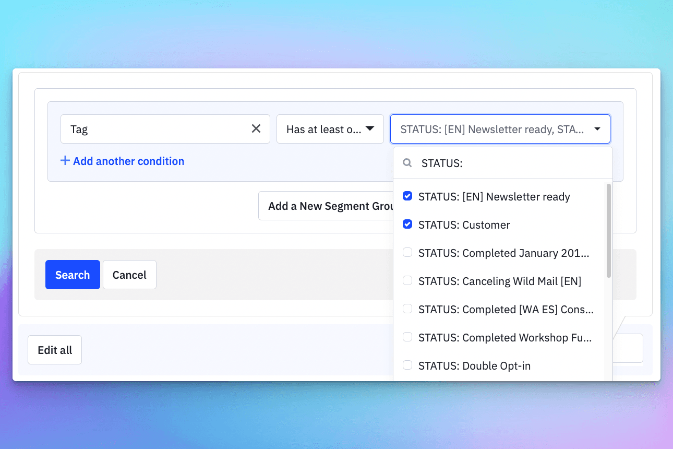Viewport: 673px width, 449px height.
Task: Uncheck STATUS: [EN] Newsletter ready checkbox
Action: click(x=407, y=196)
